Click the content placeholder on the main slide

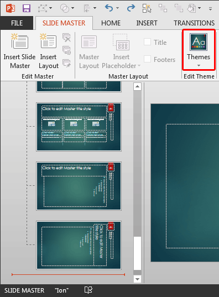[192, 186]
